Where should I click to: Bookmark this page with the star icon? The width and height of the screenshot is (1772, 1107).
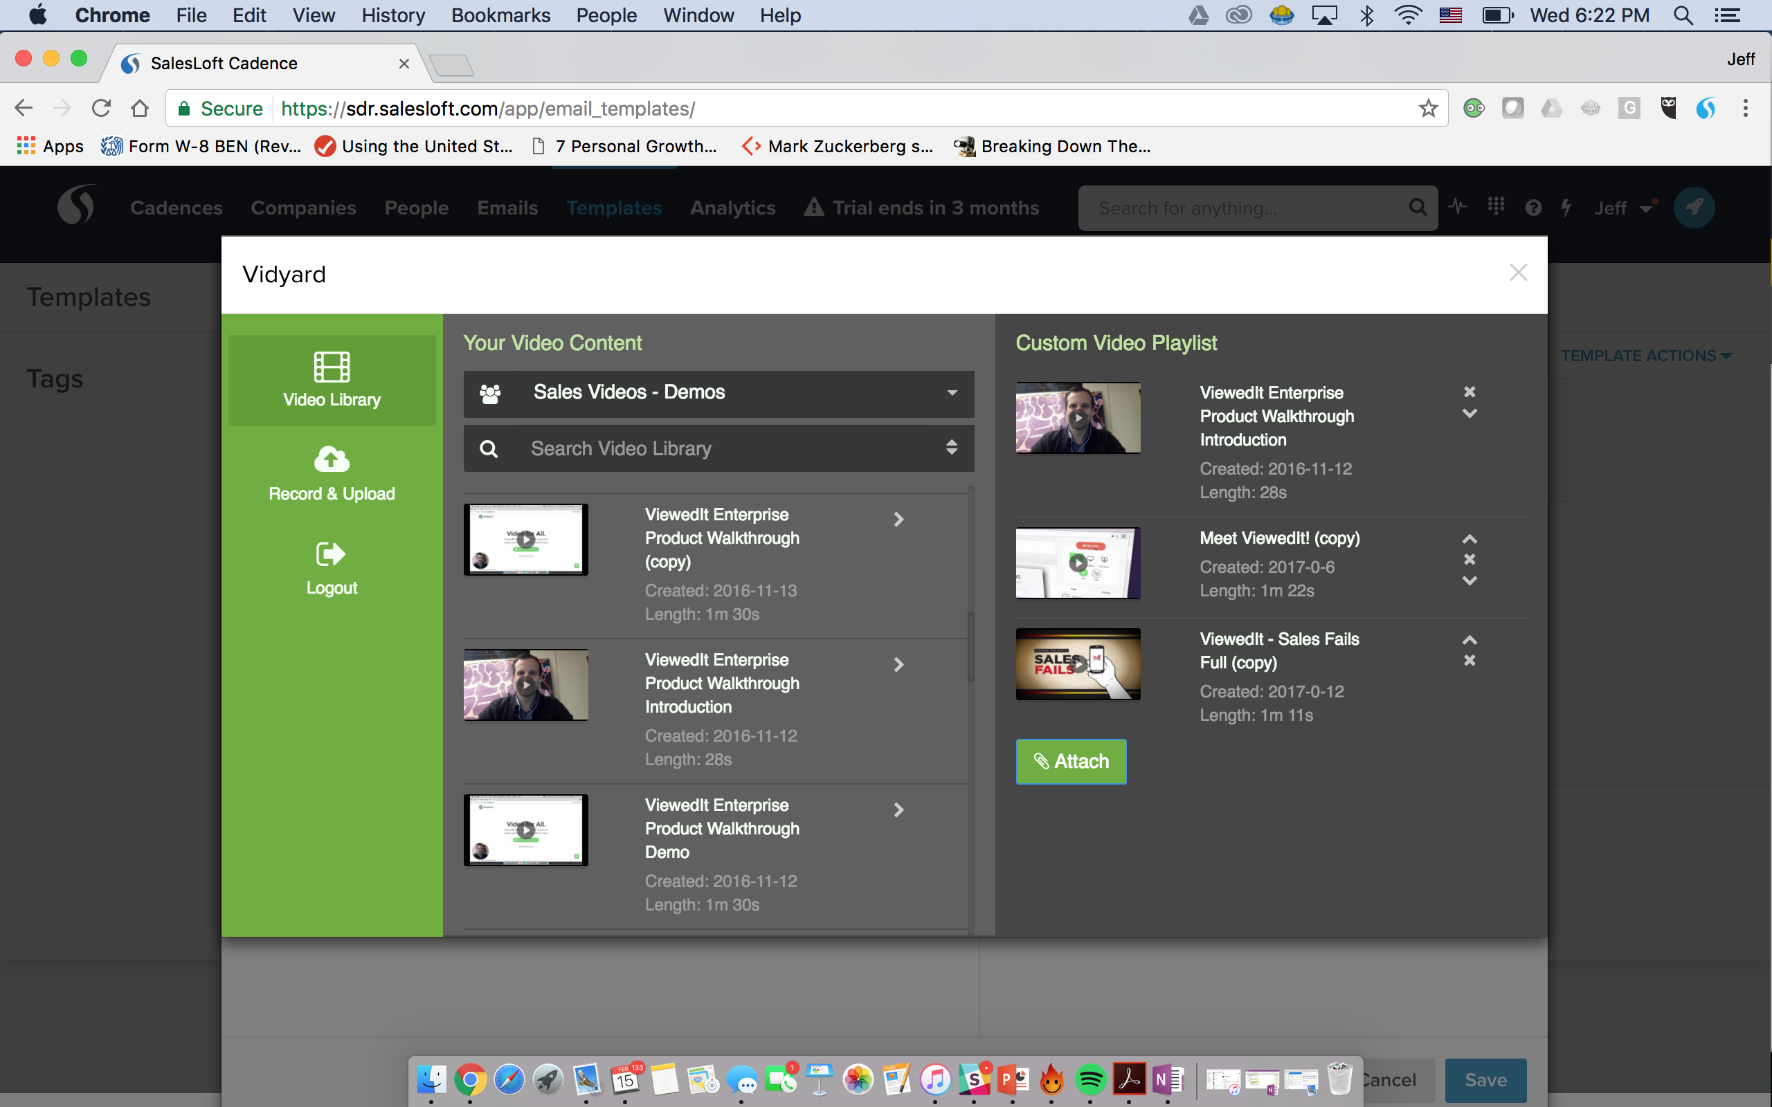coord(1428,109)
